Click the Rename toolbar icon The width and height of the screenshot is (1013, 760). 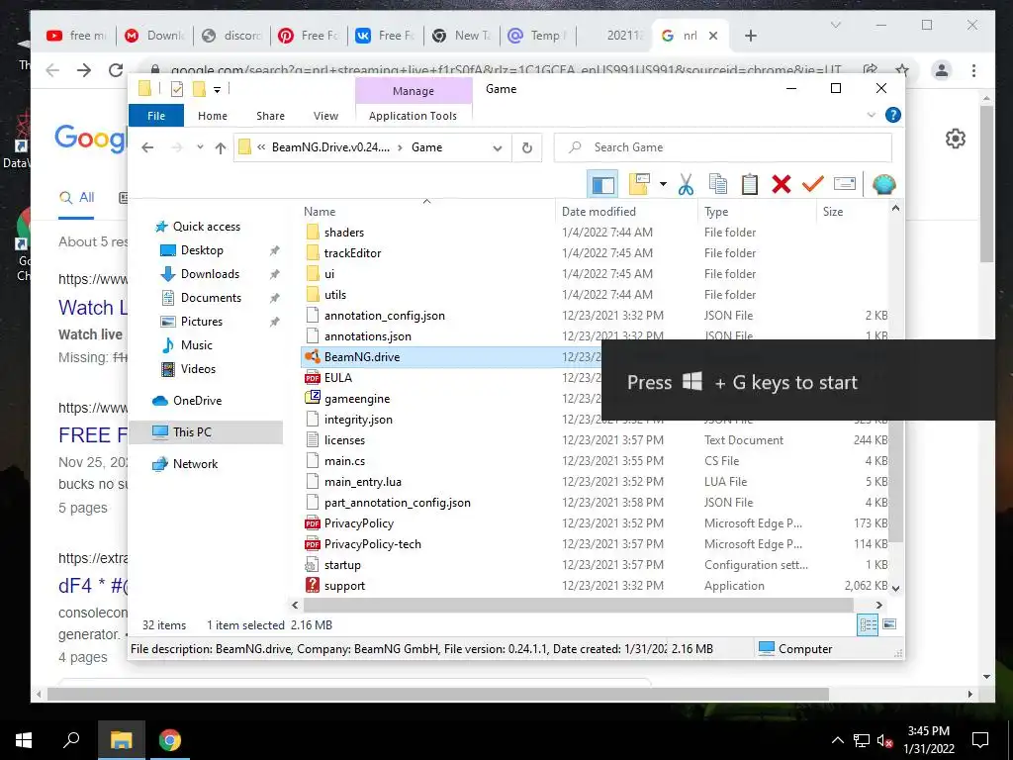(845, 185)
